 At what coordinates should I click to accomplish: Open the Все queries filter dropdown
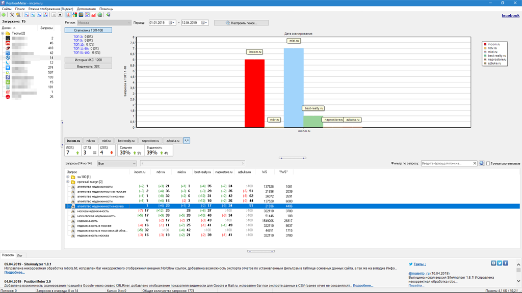(x=117, y=163)
